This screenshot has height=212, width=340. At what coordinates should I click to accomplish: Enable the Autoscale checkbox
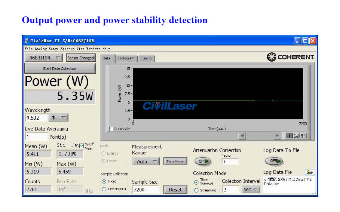(x=111, y=129)
